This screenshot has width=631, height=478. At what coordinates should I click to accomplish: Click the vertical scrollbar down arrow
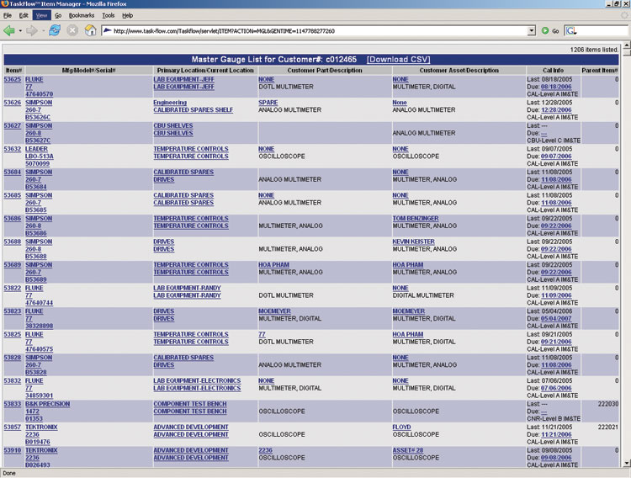[627, 463]
